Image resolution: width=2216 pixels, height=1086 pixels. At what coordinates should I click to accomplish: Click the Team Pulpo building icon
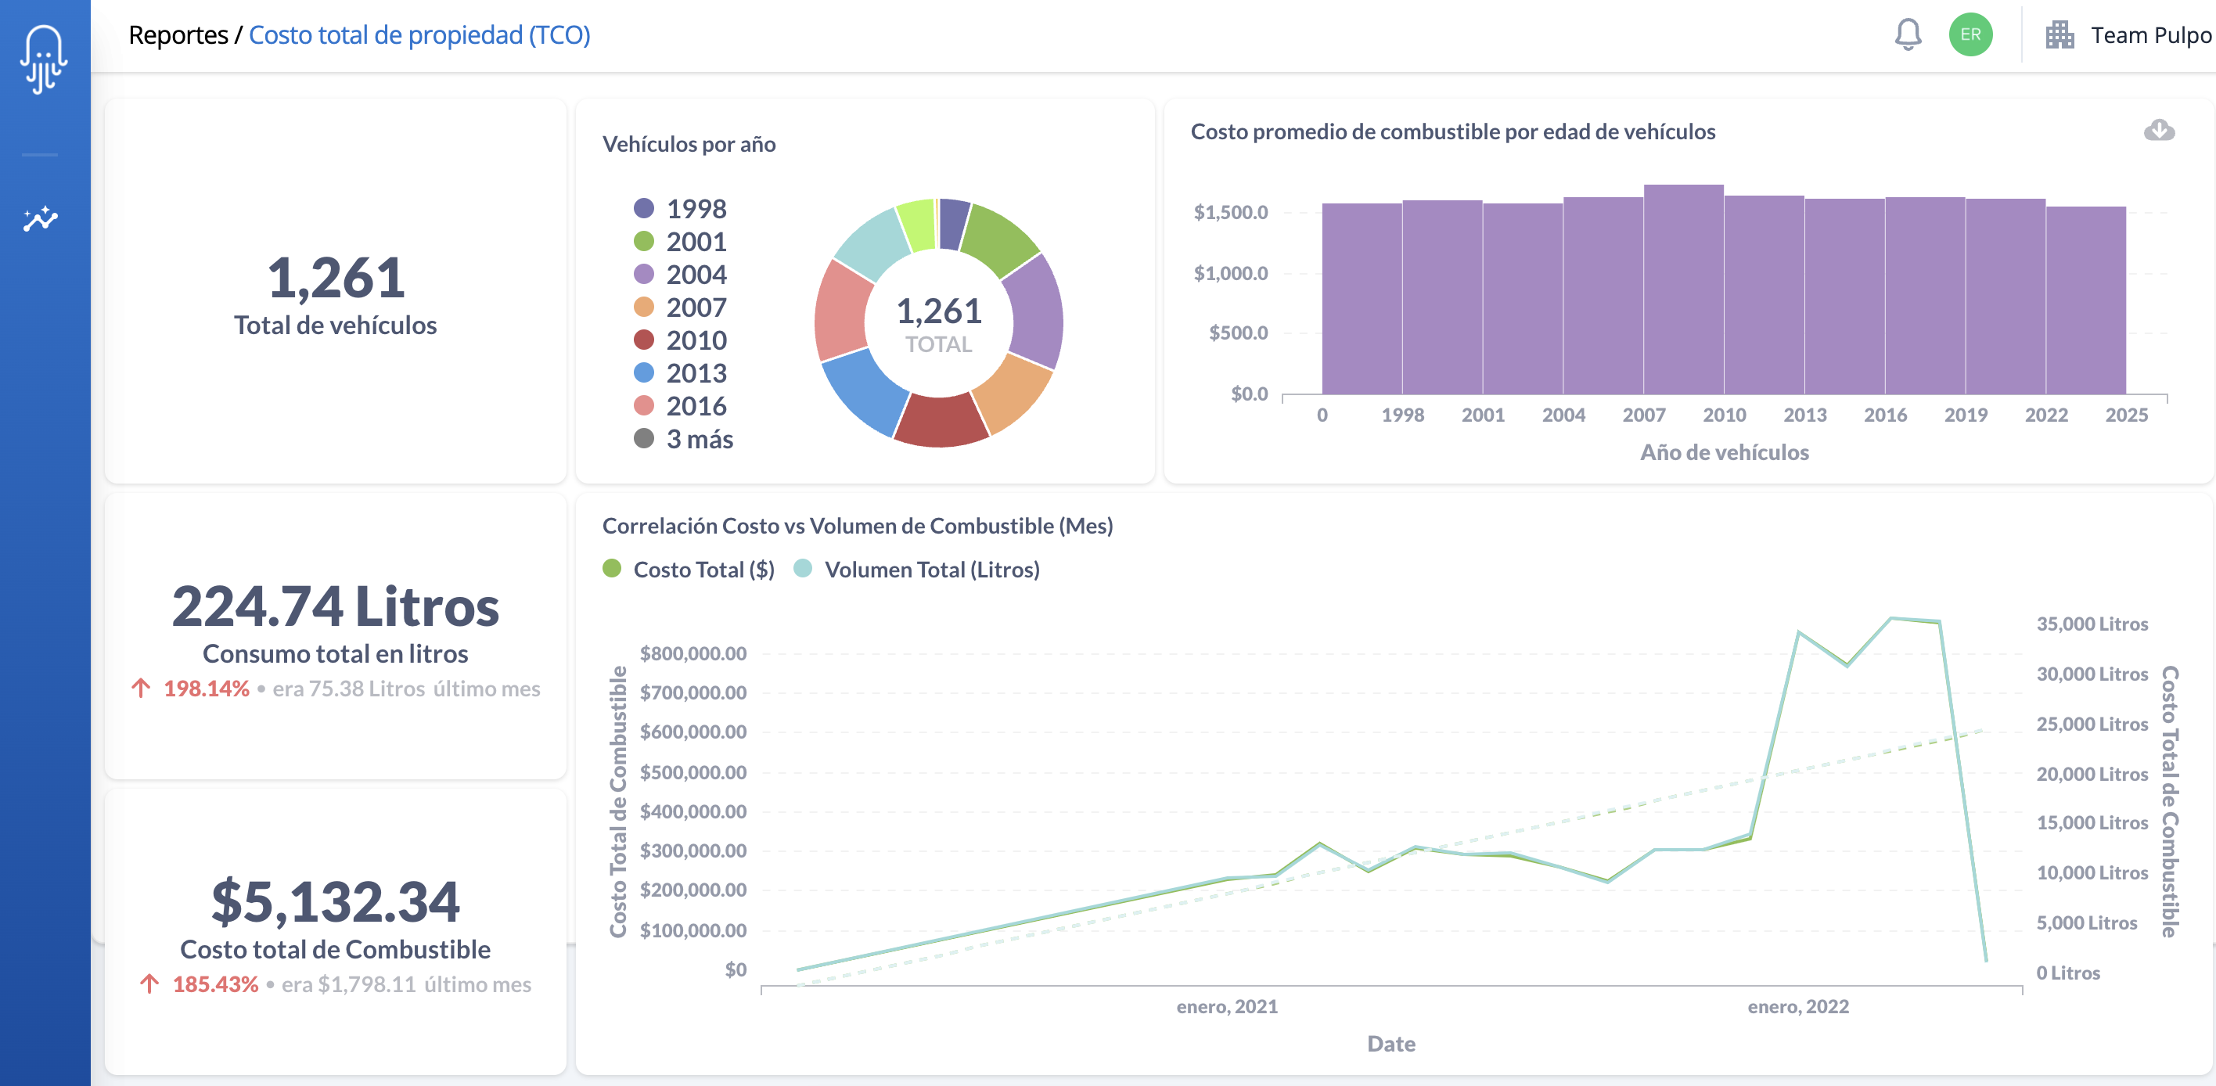pos(2060,35)
